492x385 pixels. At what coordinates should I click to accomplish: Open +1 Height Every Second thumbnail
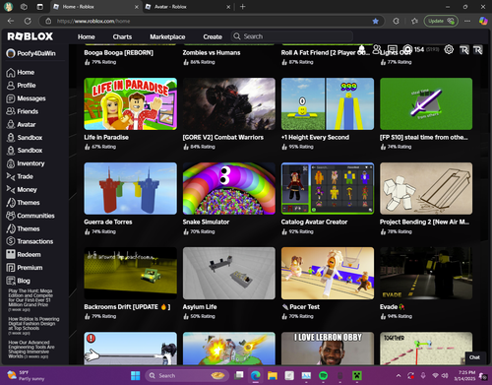pyautogui.click(x=328, y=103)
